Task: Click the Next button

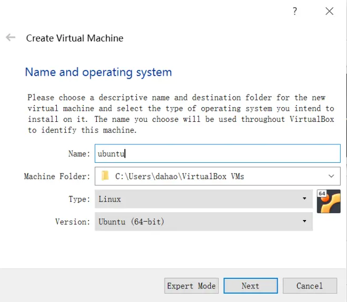Action: (250, 286)
